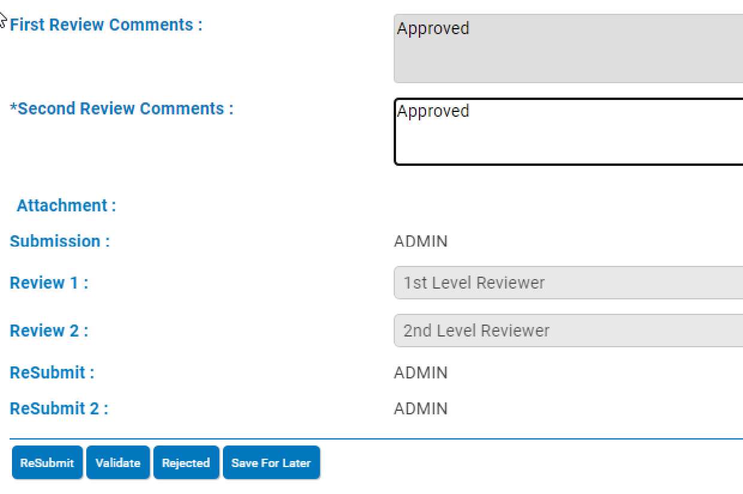
Task: Click the First Review Comments text area
Action: click(x=568, y=49)
